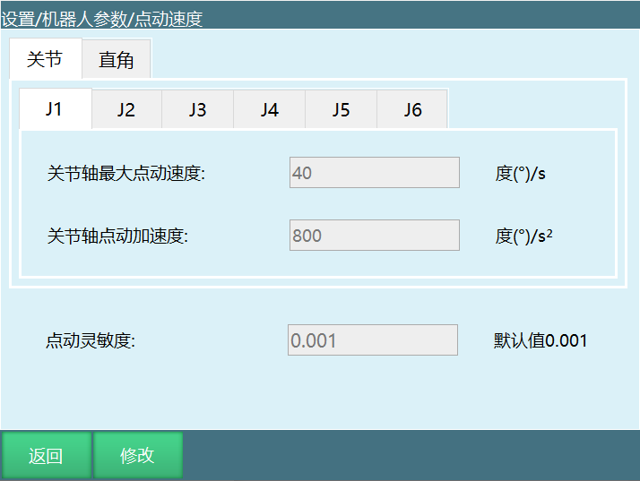Click the 点动灵敏度 label
This screenshot has height=481, width=640.
(91, 341)
